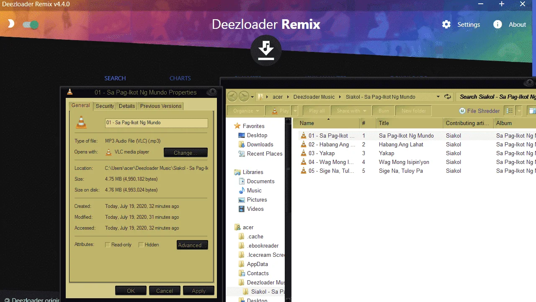536x302 pixels.
Task: Select Libraries in navigation pane
Action: pos(253,172)
